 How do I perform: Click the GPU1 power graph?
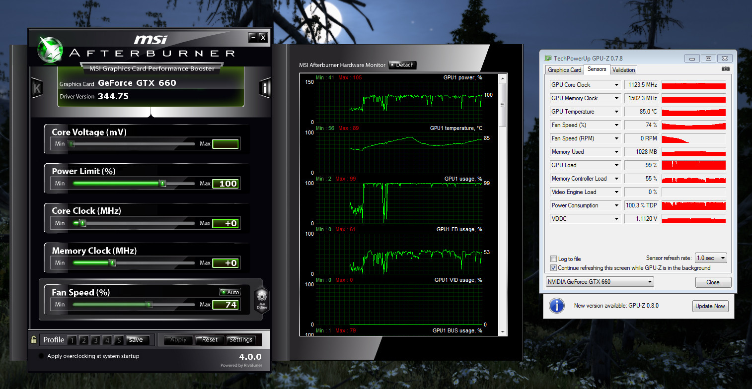399,102
